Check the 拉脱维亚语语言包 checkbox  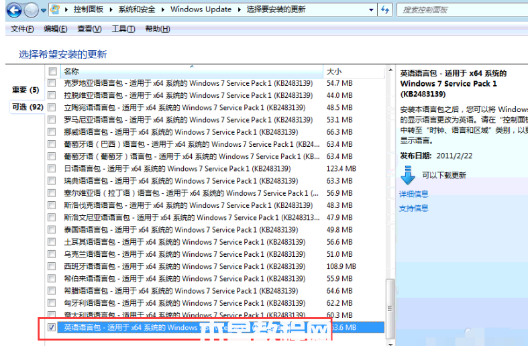(52, 95)
